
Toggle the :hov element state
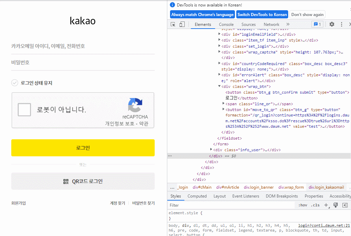click(x=303, y=205)
